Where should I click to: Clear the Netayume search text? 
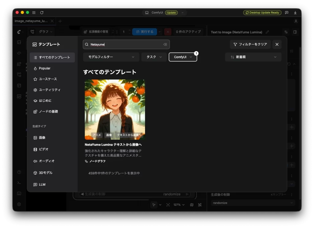coord(165,44)
